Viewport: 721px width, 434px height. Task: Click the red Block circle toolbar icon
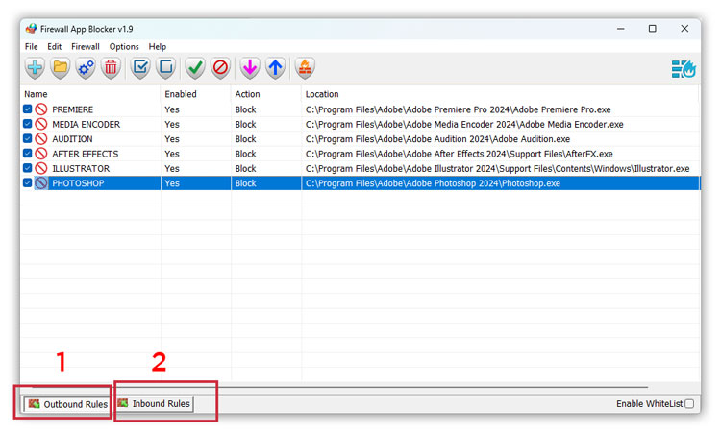(x=220, y=68)
